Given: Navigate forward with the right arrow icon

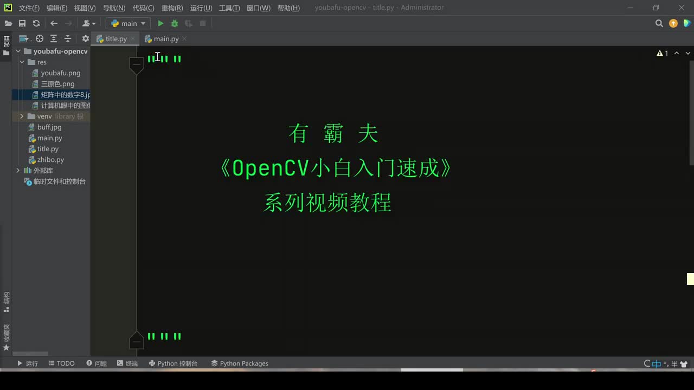Looking at the screenshot, I should pos(68,23).
